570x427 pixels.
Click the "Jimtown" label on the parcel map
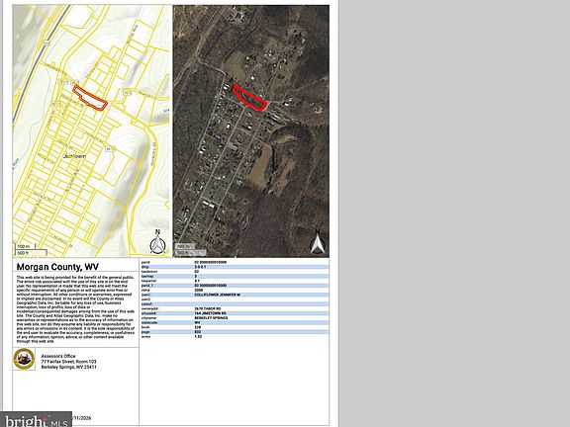[x=74, y=156]
